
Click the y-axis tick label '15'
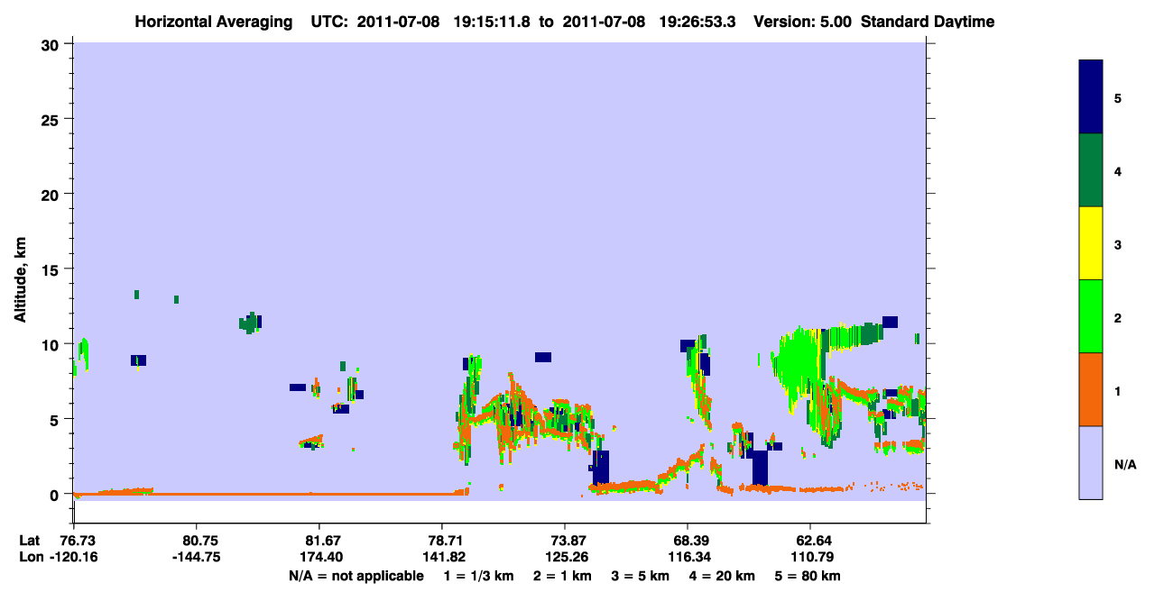52,269
